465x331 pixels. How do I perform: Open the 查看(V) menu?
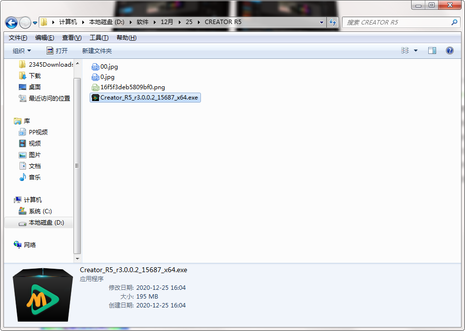72,38
